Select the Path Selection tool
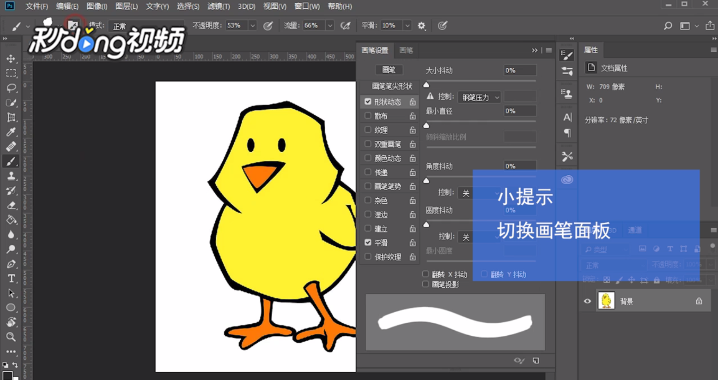Screen dimensions: 718x380 point(11,293)
